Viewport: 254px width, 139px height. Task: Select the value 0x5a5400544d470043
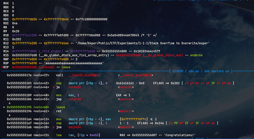point(123,35)
